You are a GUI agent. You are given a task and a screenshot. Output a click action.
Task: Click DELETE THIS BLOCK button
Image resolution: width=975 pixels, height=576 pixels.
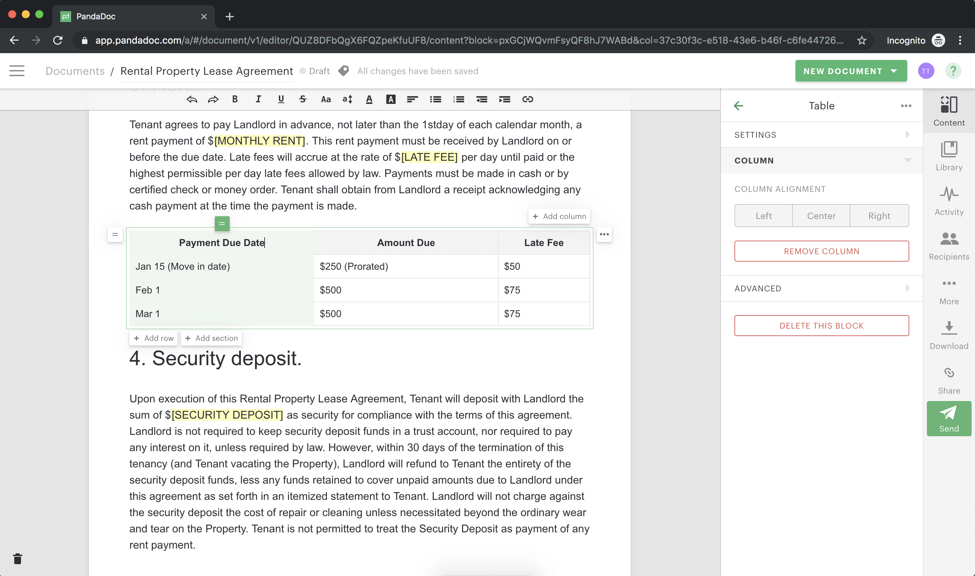(821, 326)
